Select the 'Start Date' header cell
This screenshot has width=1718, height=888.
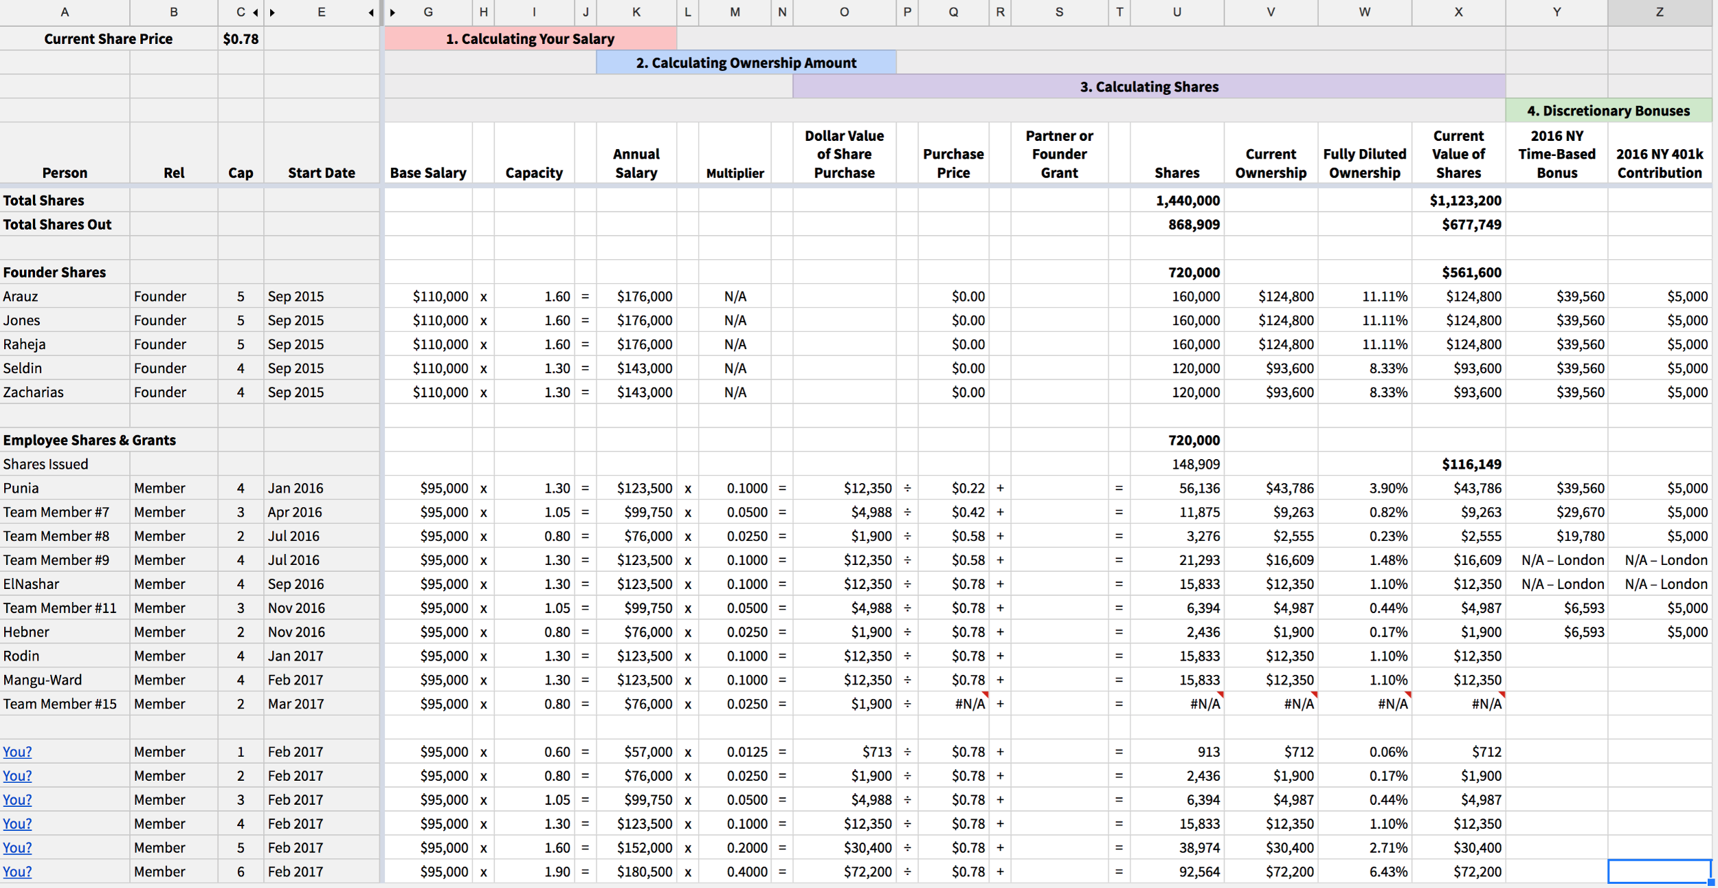click(x=322, y=153)
